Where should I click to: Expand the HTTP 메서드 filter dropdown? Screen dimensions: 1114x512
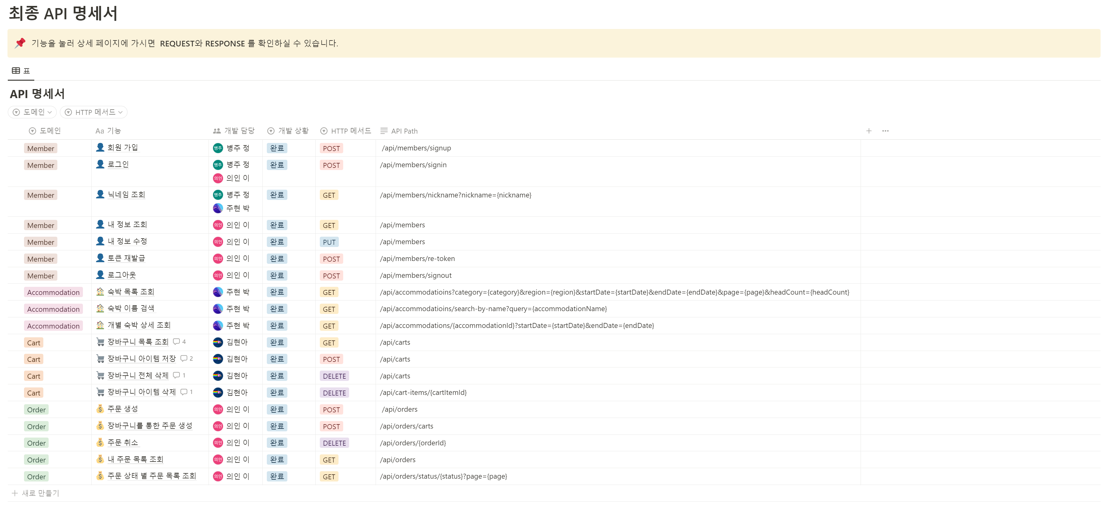(x=94, y=112)
